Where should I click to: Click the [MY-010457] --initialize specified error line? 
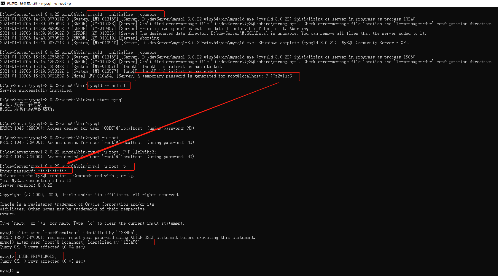(155, 28)
